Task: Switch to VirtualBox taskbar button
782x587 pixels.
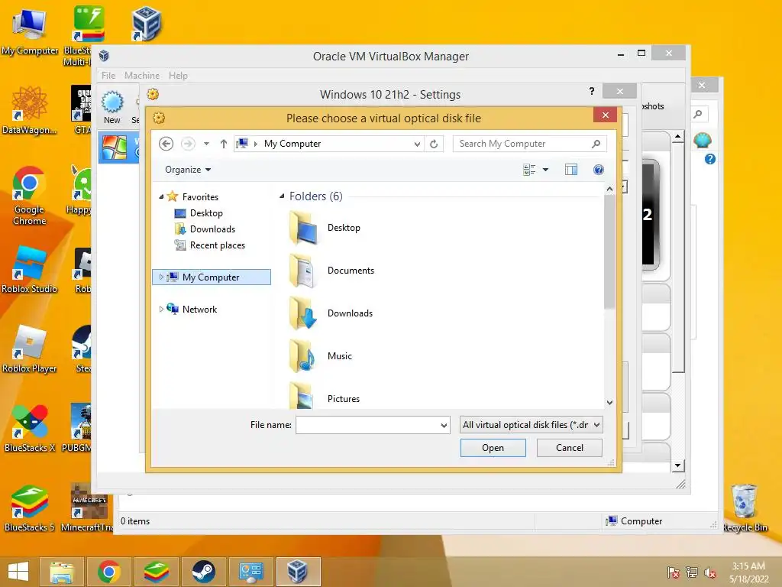Action: (299, 572)
